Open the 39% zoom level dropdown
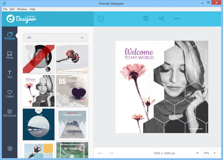The height and width of the screenshot is (160, 223). click(x=210, y=153)
